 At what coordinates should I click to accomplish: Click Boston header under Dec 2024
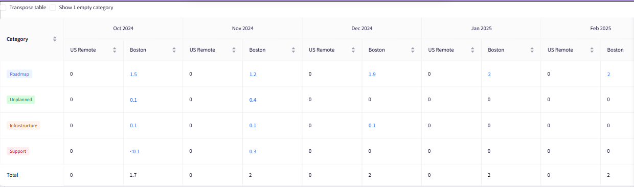click(x=377, y=50)
